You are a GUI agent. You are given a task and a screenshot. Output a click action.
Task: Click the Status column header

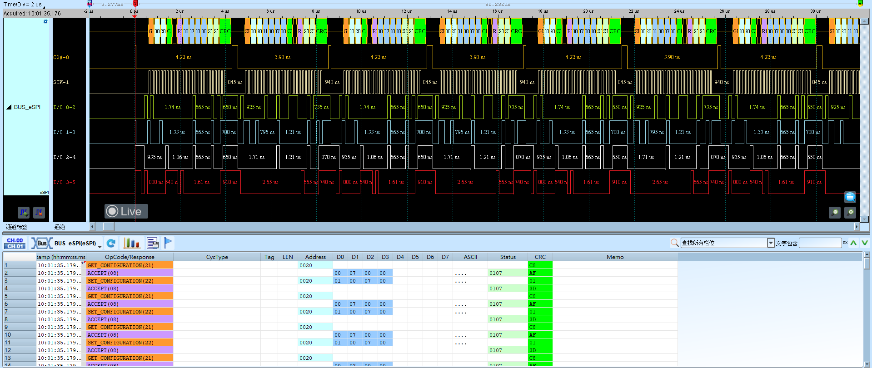pos(508,257)
